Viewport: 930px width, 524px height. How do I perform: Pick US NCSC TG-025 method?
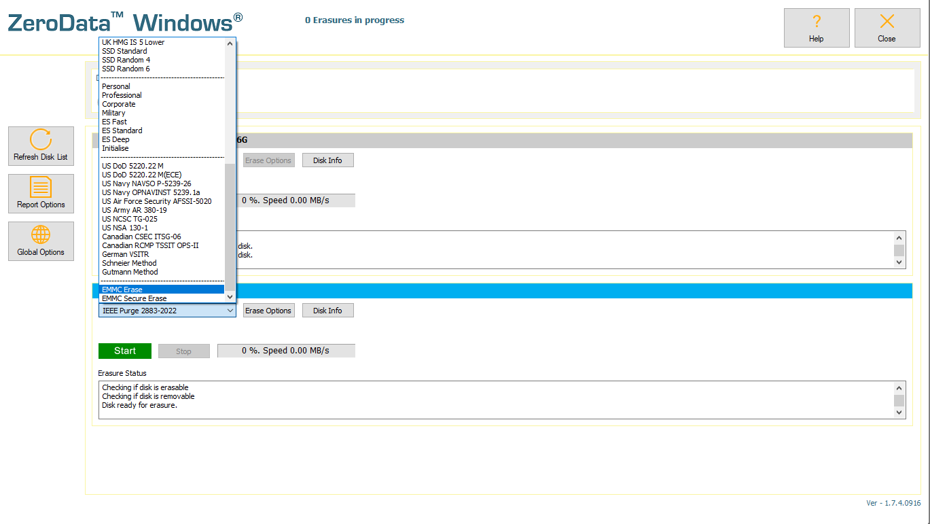pos(162,219)
